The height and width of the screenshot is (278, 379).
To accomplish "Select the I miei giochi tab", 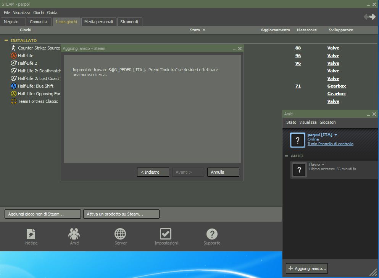I will [66, 22].
